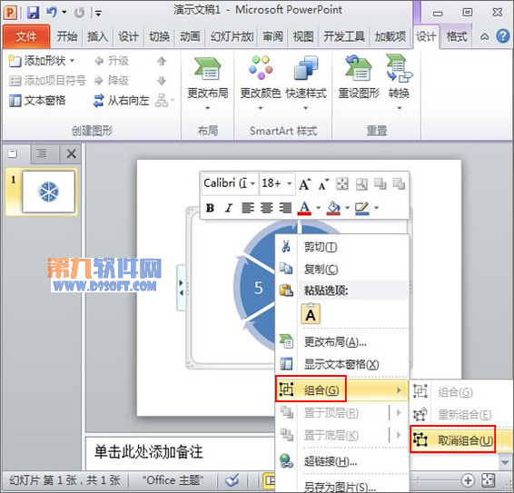Switch to the Format (格式) SmartArt tab
The height and width of the screenshot is (493, 514).
[457, 36]
